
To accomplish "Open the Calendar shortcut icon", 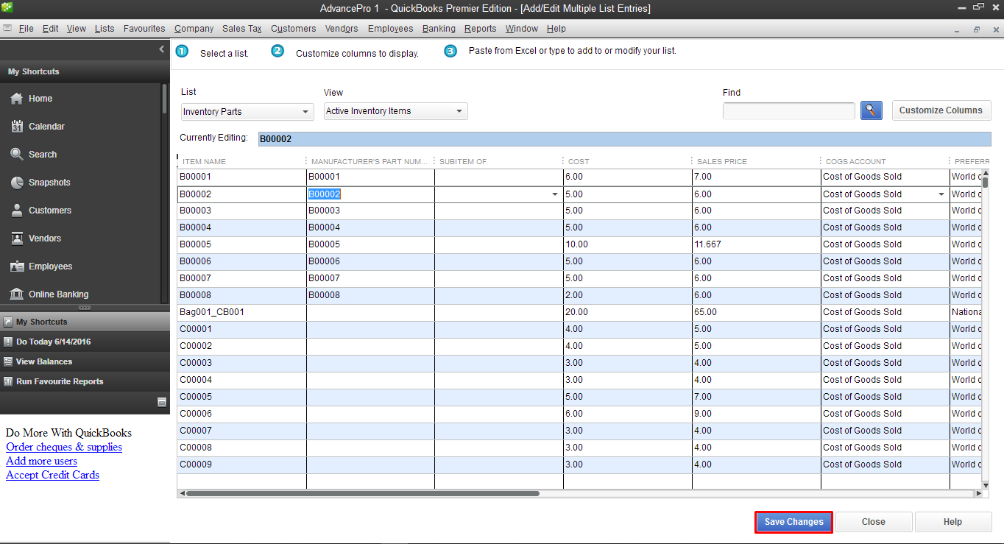I will [17, 127].
